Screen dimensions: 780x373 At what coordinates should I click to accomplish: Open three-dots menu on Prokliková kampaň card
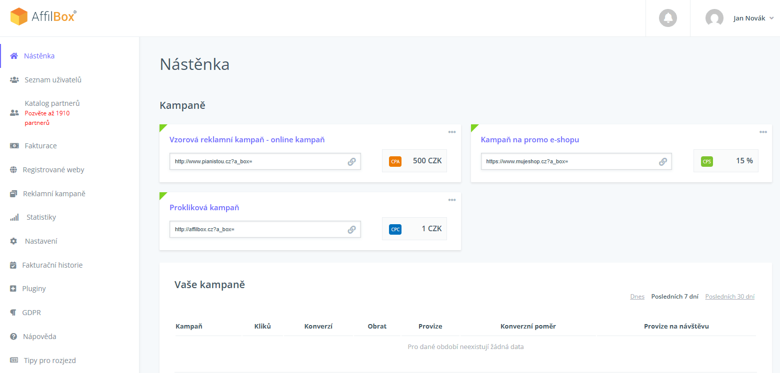[x=452, y=200]
